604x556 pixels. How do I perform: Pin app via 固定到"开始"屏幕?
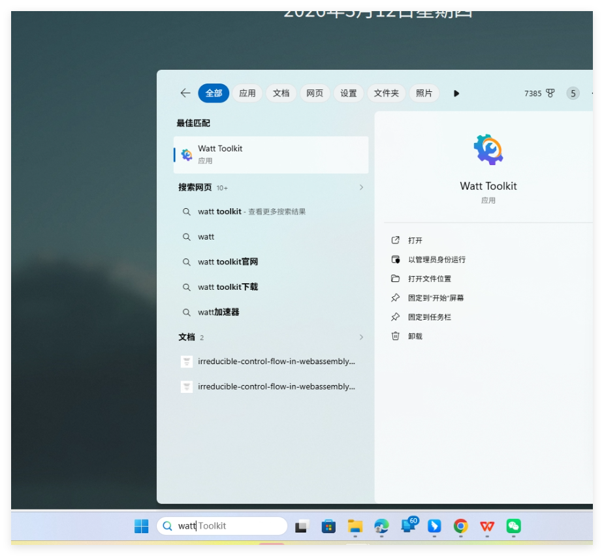click(436, 298)
